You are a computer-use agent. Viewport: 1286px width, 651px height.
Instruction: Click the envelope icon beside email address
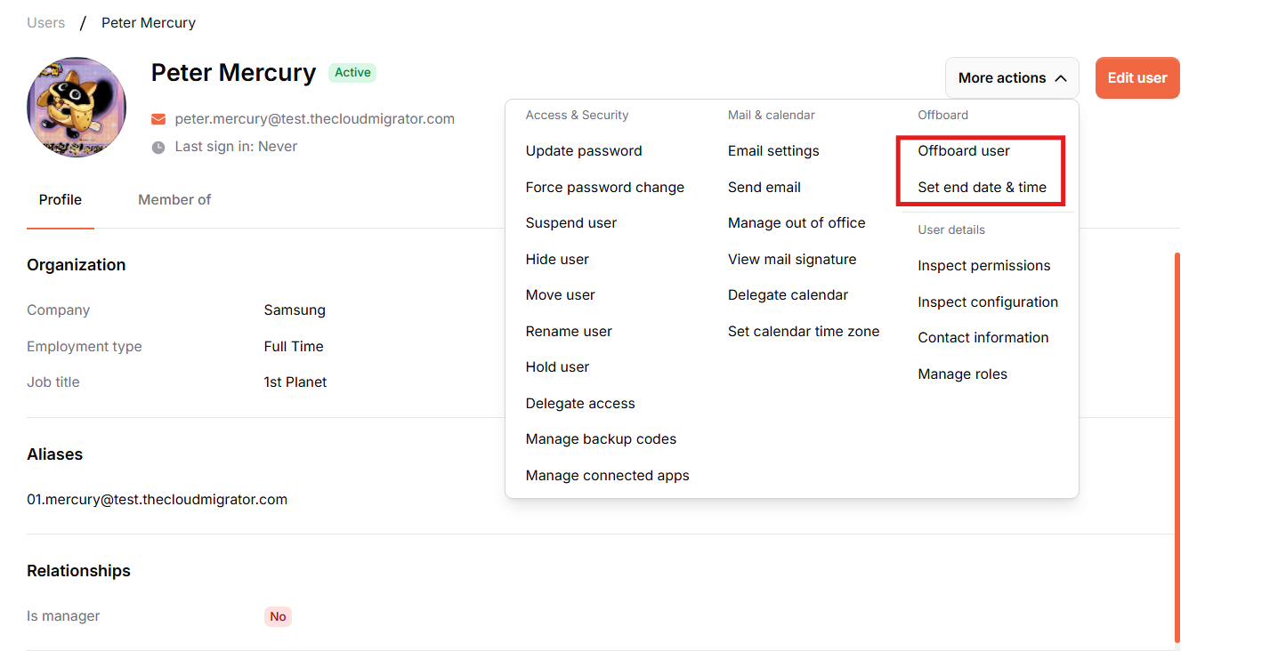[x=158, y=119]
